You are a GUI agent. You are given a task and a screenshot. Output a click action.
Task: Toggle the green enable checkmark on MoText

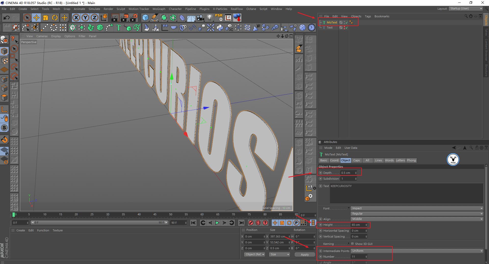347,22
